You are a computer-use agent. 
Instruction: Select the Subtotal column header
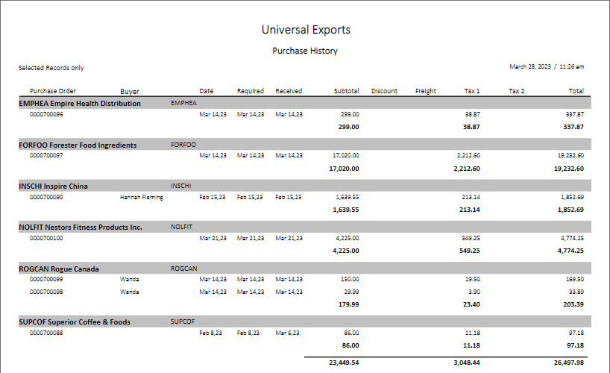coord(346,91)
